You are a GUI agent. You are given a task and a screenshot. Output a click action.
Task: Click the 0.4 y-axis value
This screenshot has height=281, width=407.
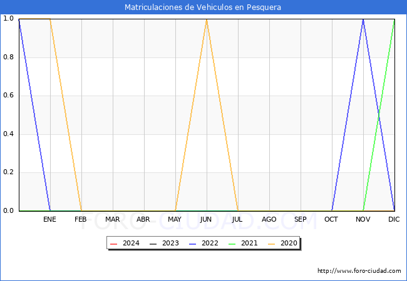8,134
